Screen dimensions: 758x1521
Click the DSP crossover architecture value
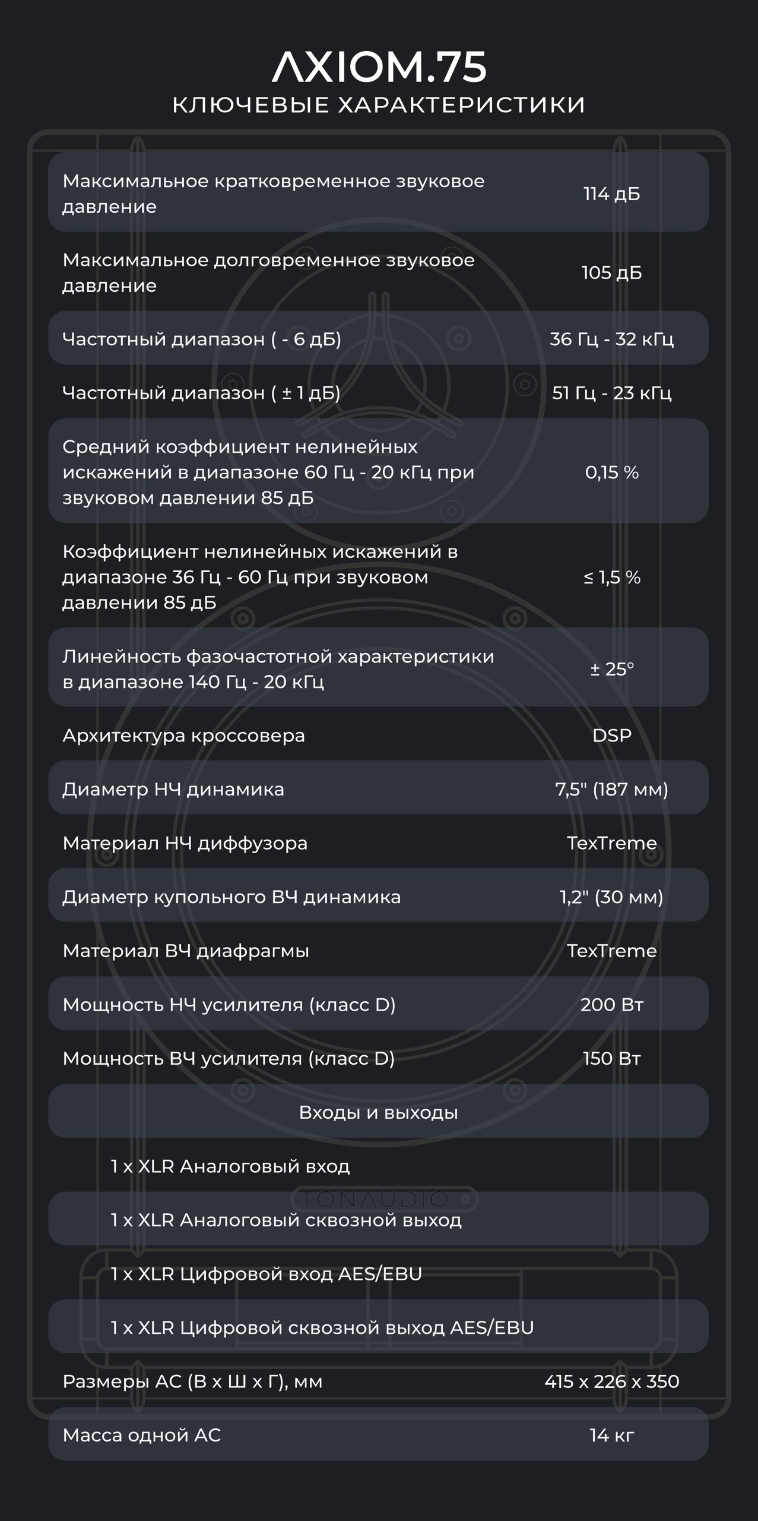[611, 735]
